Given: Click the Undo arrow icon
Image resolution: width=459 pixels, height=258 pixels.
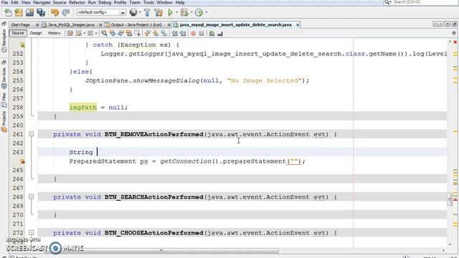Looking at the screenshot, I should pos(55,12).
